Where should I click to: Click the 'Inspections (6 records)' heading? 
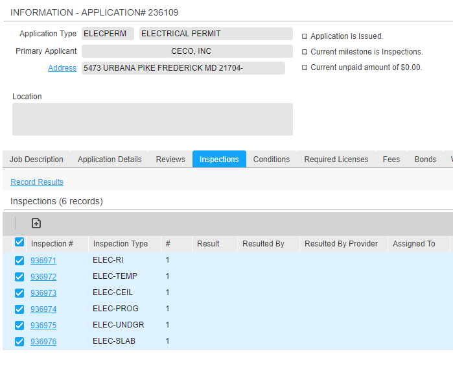click(56, 201)
